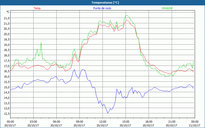Click the 15:00 time axis label
Viewport: 205px width, 128px height.
pyautogui.click(x=126, y=122)
